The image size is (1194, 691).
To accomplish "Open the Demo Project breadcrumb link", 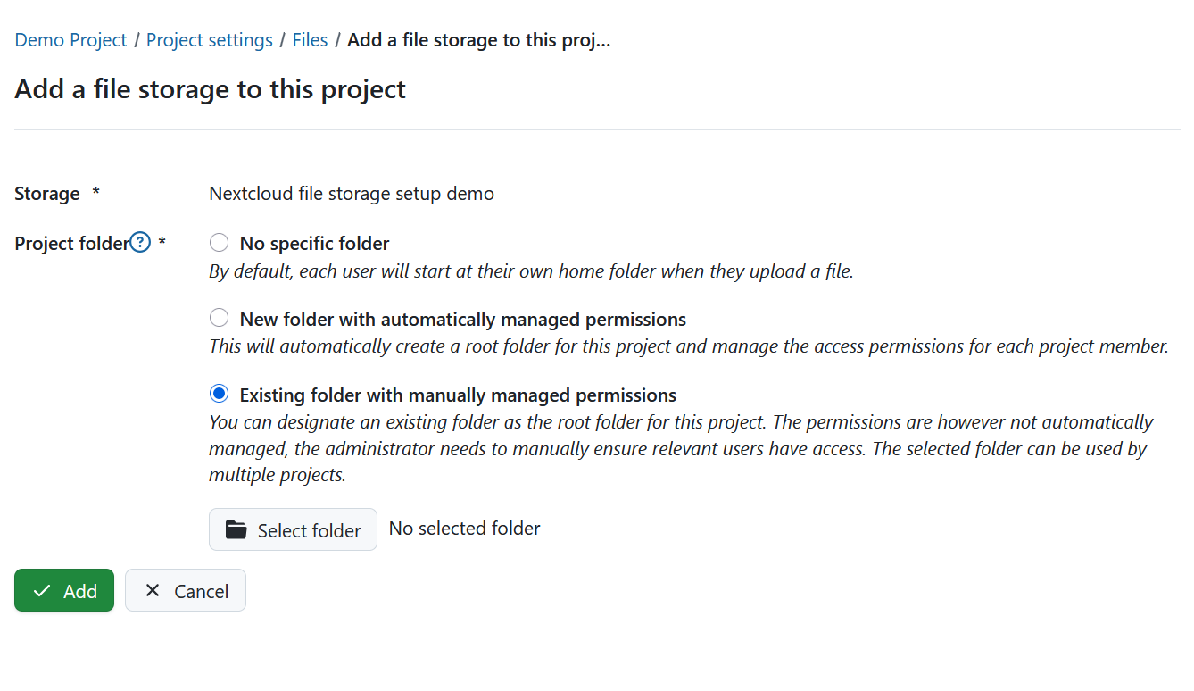I will tap(70, 39).
